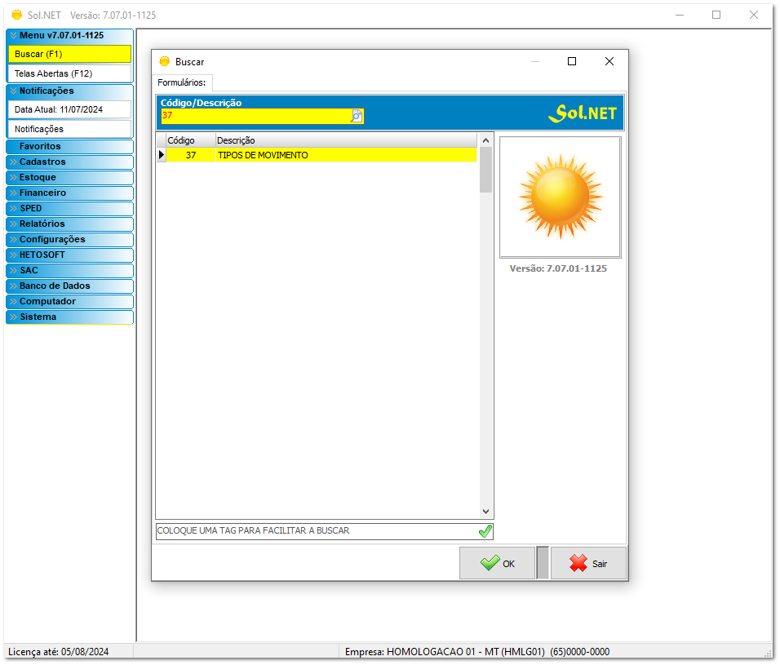Click the row indicator arrow beside code 37
The width and height of the screenshot is (780, 665).
[162, 155]
